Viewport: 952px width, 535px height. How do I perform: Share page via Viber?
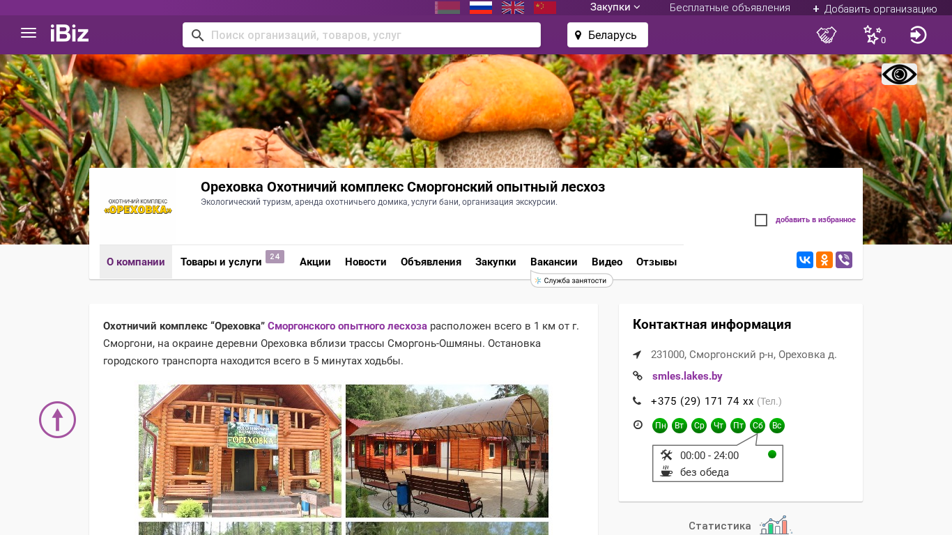point(844,260)
